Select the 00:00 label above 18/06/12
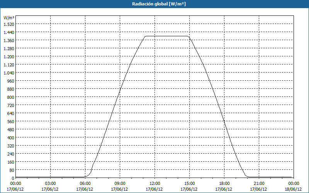309x193 pixels. pos(294,184)
